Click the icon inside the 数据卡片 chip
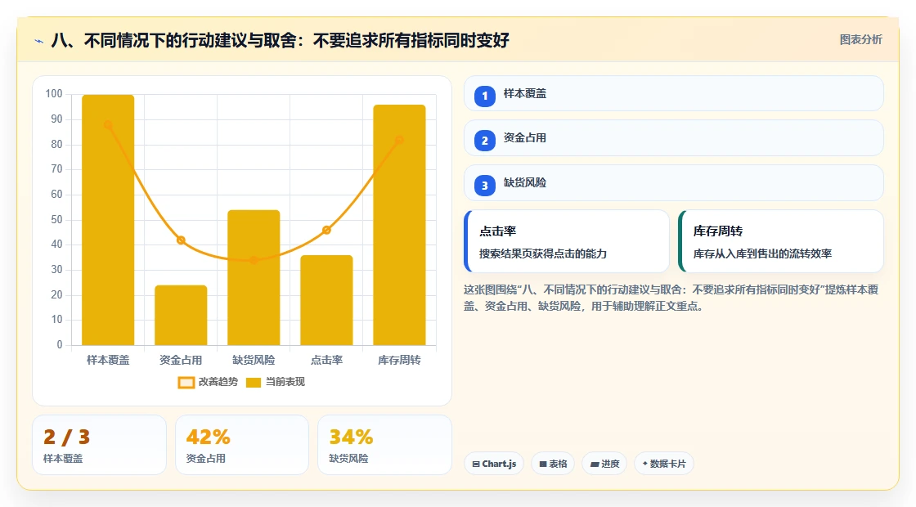The height and width of the screenshot is (507, 916). pyautogui.click(x=645, y=464)
